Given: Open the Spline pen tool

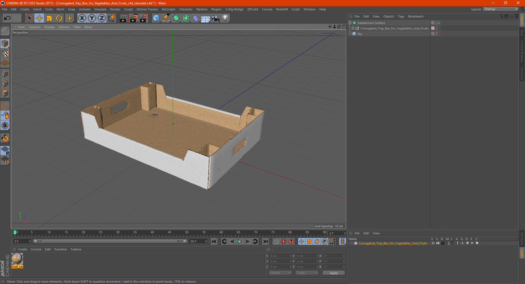Looking at the screenshot, I should [x=166, y=18].
